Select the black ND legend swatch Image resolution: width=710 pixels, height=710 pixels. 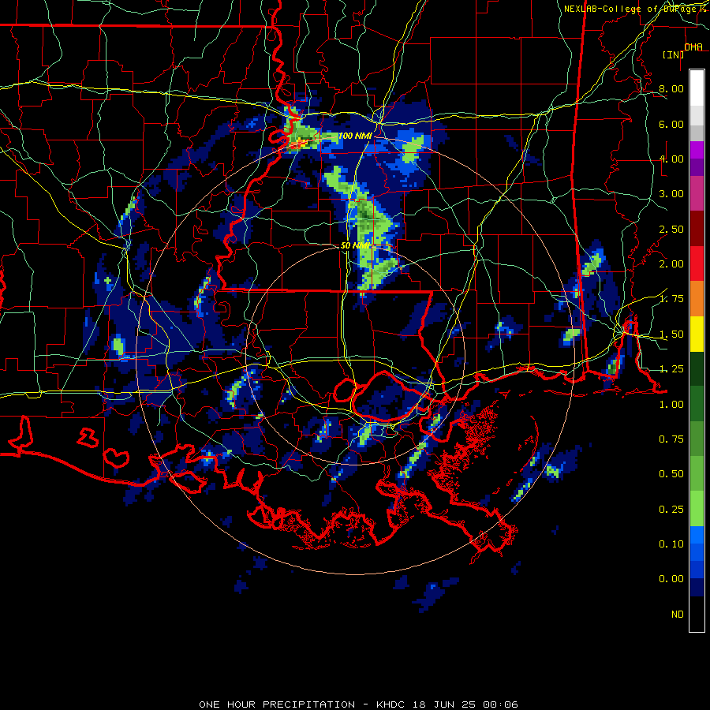[x=697, y=614]
